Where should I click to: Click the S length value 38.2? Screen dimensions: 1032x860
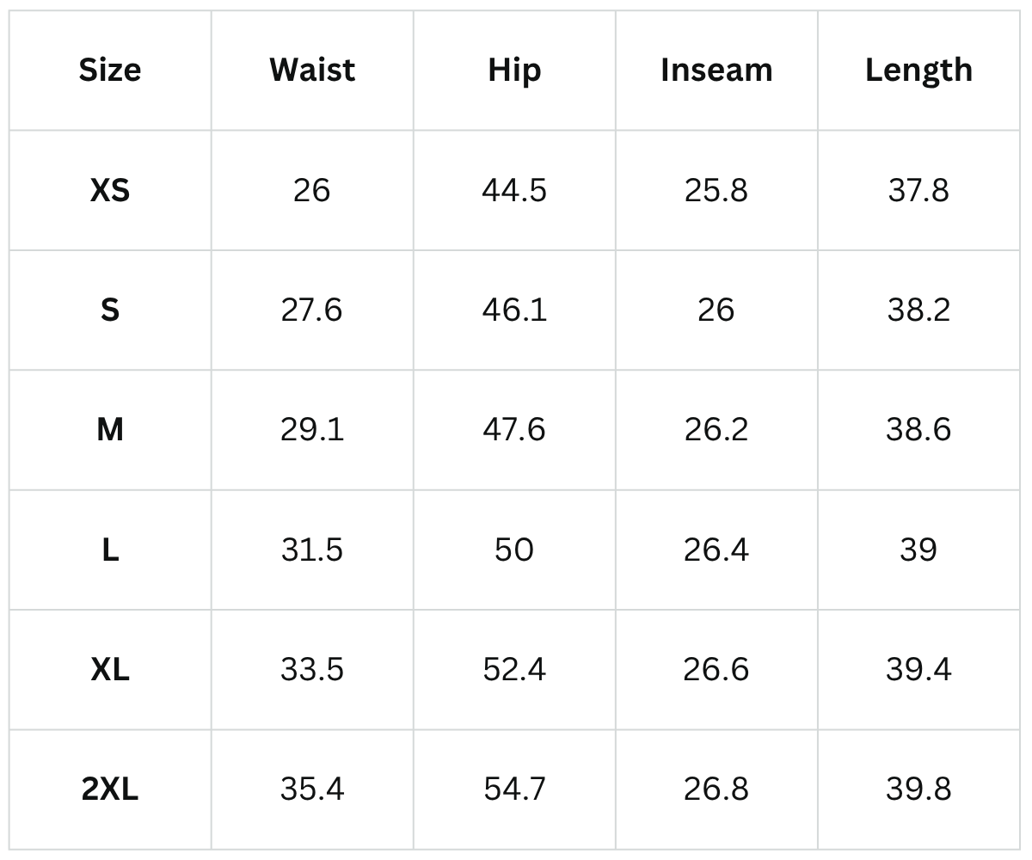click(918, 310)
